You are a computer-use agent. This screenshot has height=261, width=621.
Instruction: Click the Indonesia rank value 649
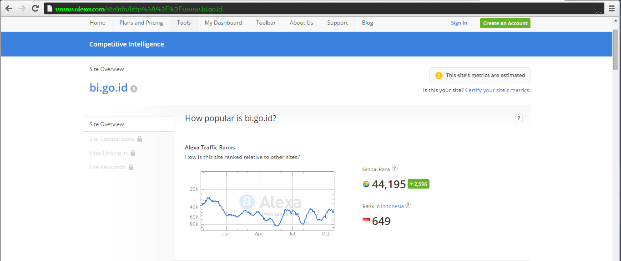point(381,221)
